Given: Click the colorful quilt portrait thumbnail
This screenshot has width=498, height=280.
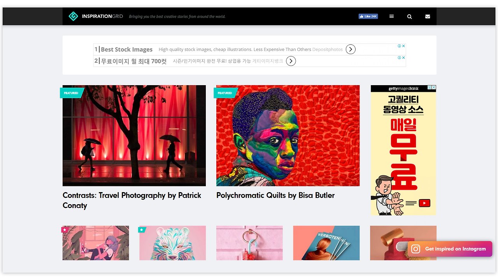Looking at the screenshot, I should 288,135.
